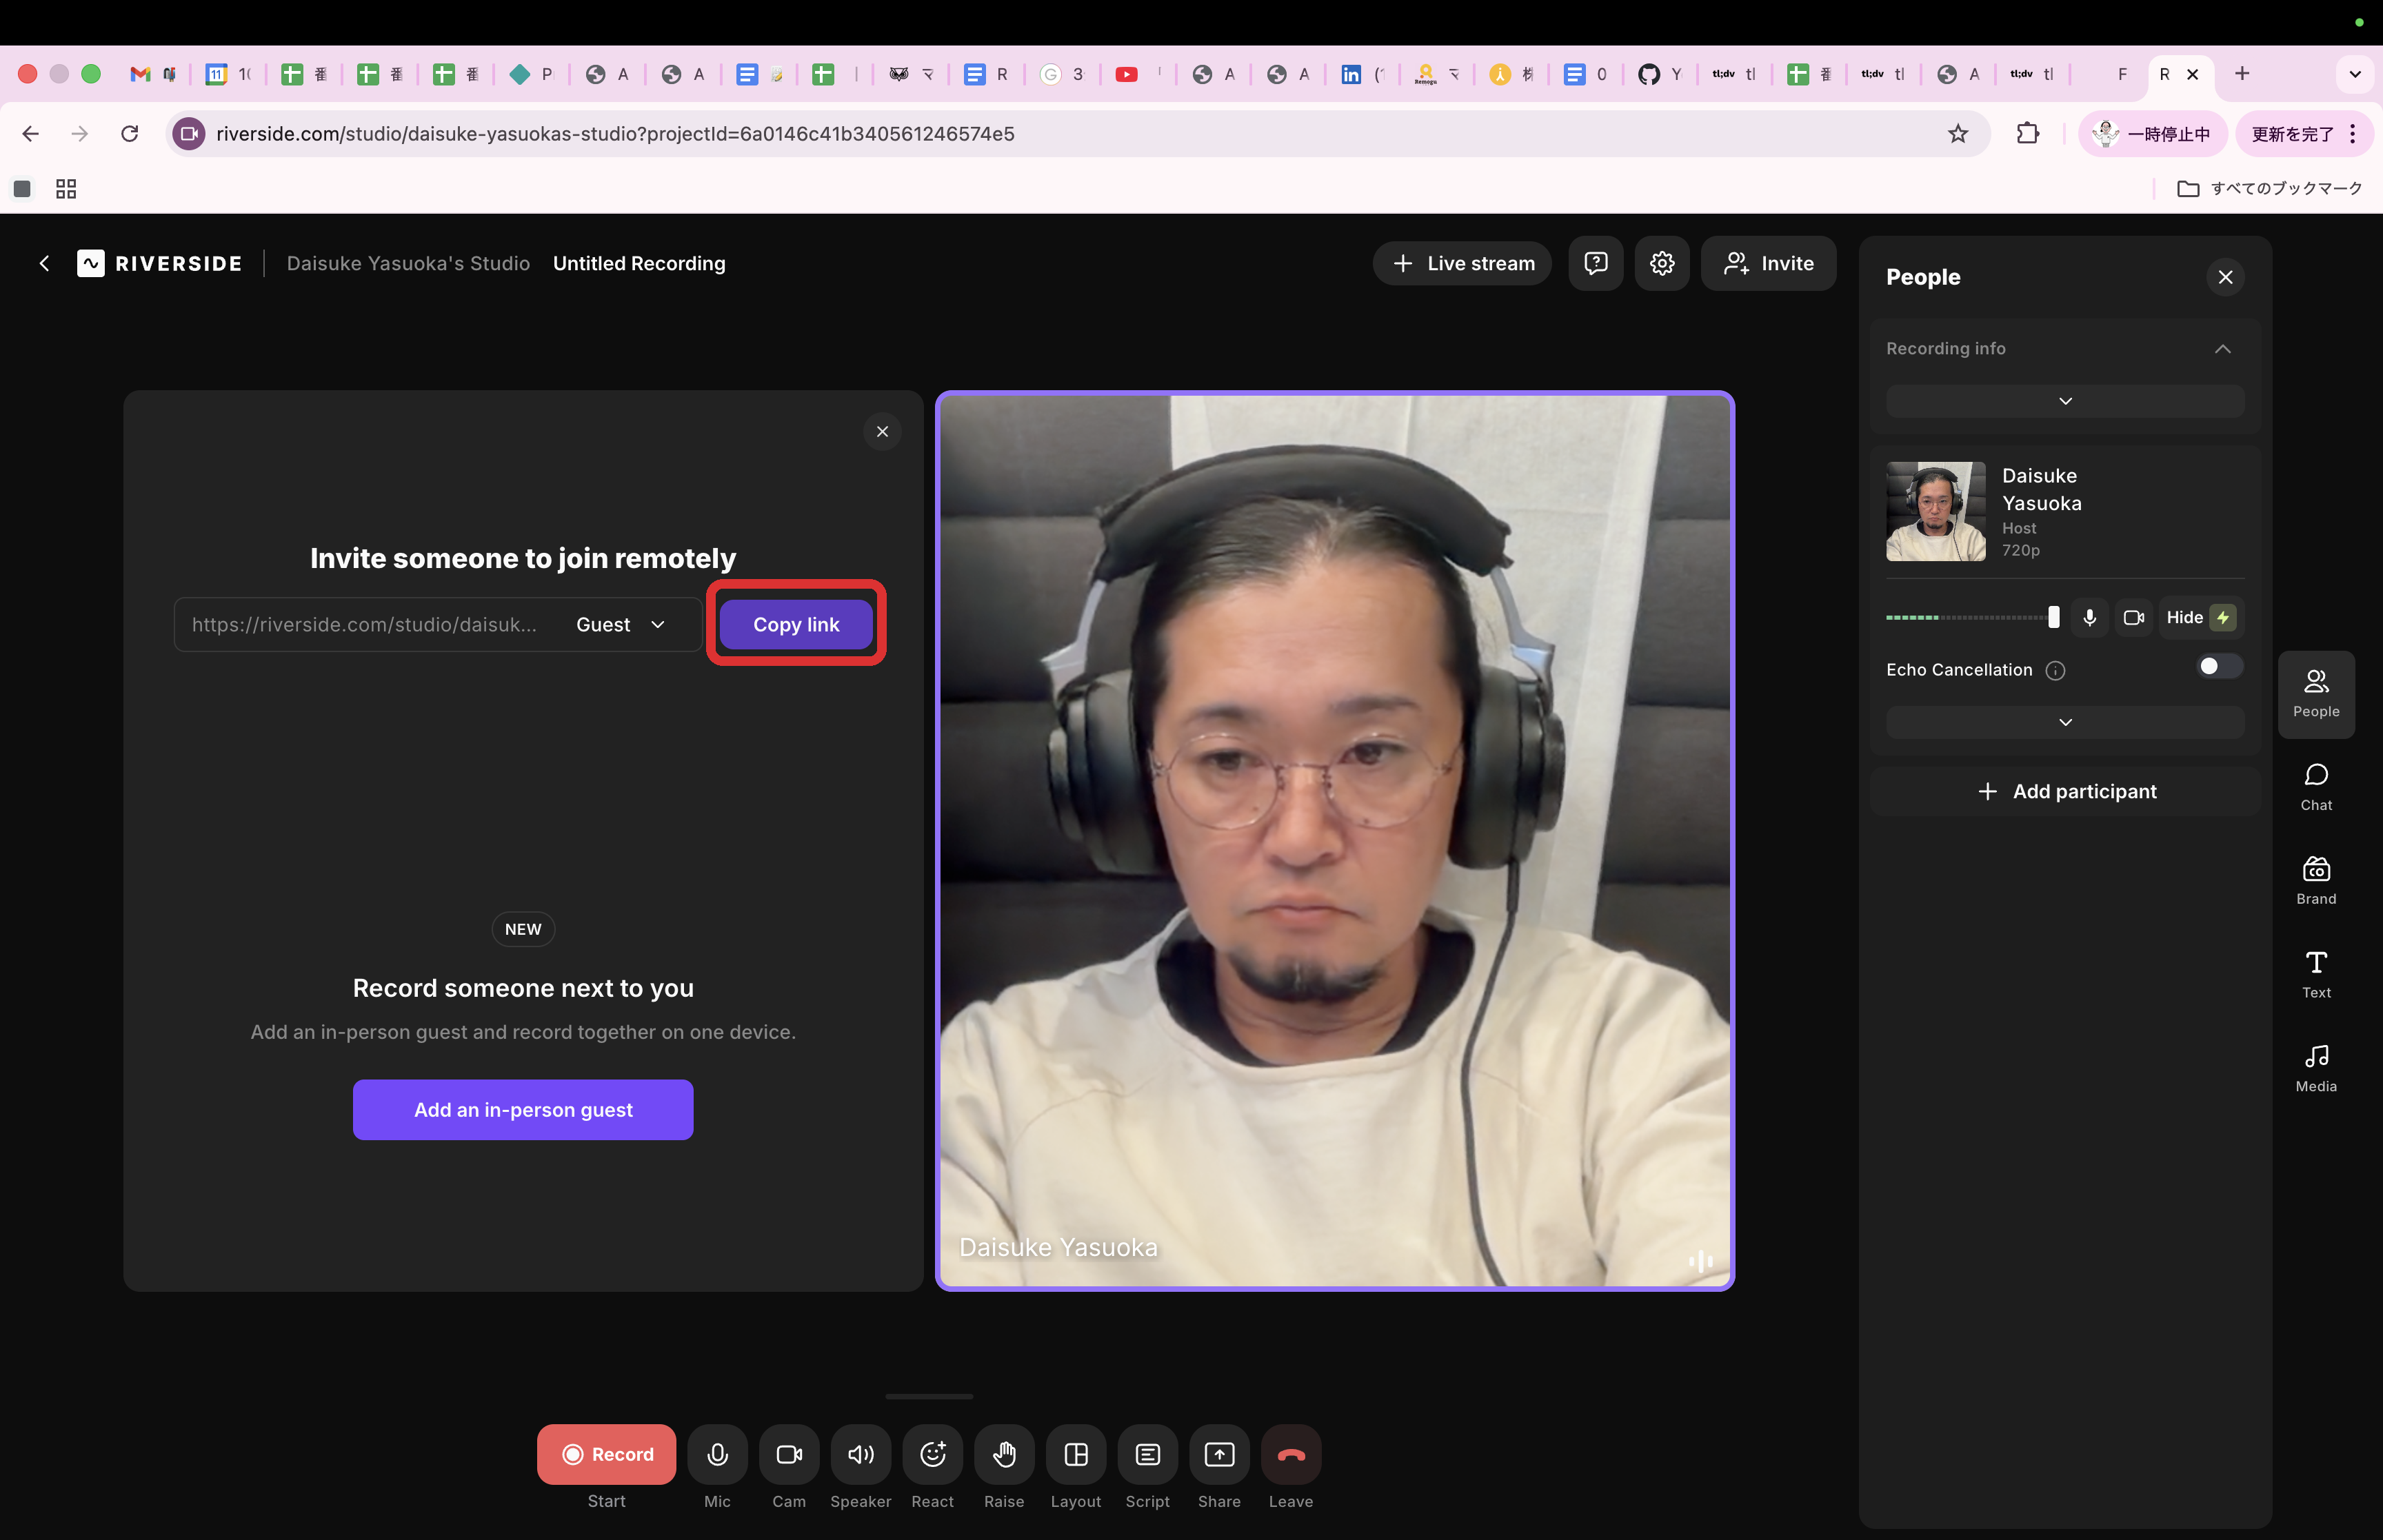Turn off the camera with the Cam button

(x=789, y=1454)
